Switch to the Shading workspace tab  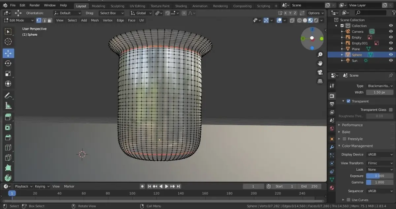[181, 6]
